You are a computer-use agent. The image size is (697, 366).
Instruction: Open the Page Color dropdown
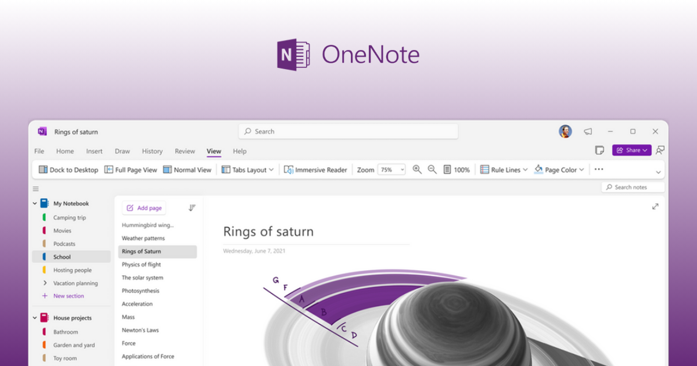click(559, 170)
